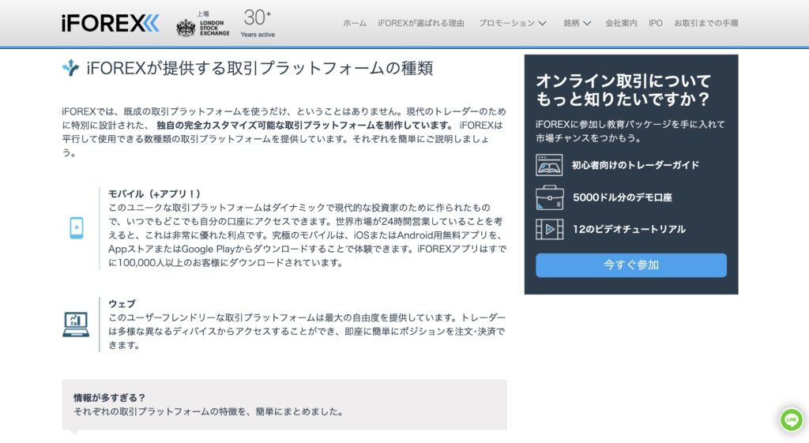Click the mobile phone icon for モバイル

[77, 227]
